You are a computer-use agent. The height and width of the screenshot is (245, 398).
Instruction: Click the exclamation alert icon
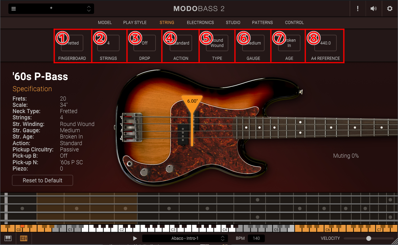(358, 9)
